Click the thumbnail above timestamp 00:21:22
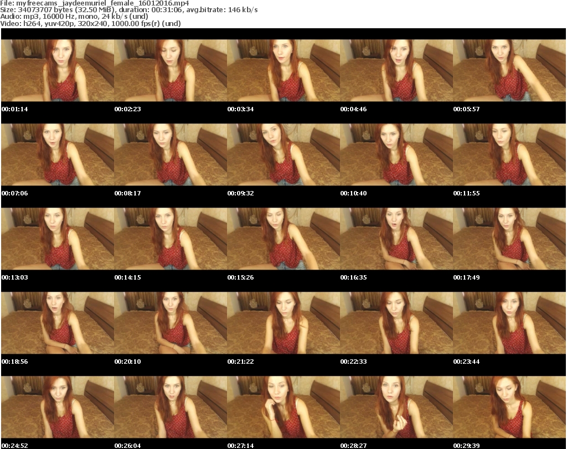This screenshot has width=567, height=449. pos(283,323)
